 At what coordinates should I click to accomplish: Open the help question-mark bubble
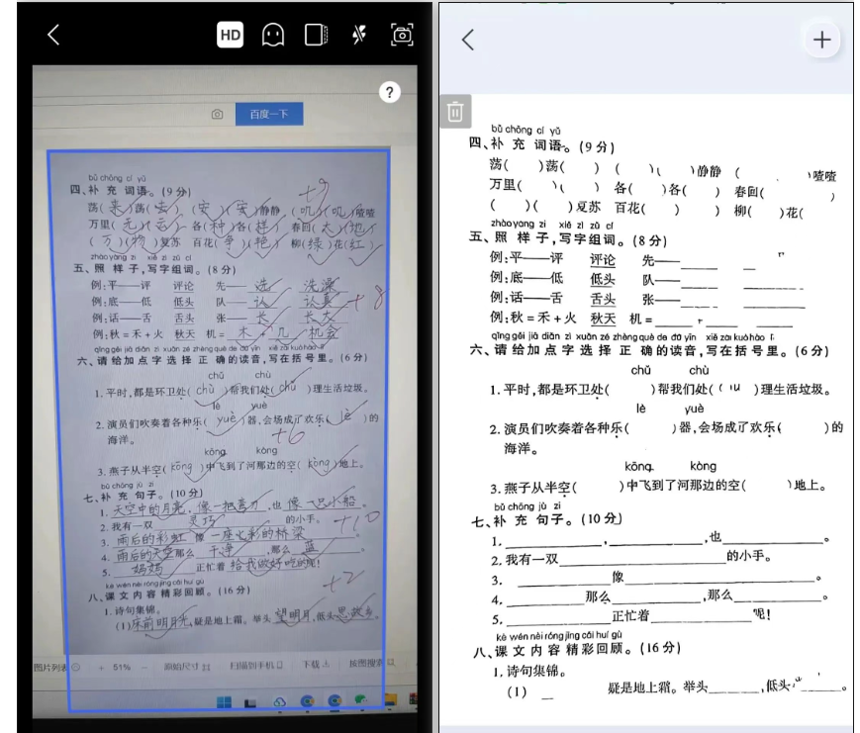click(389, 92)
